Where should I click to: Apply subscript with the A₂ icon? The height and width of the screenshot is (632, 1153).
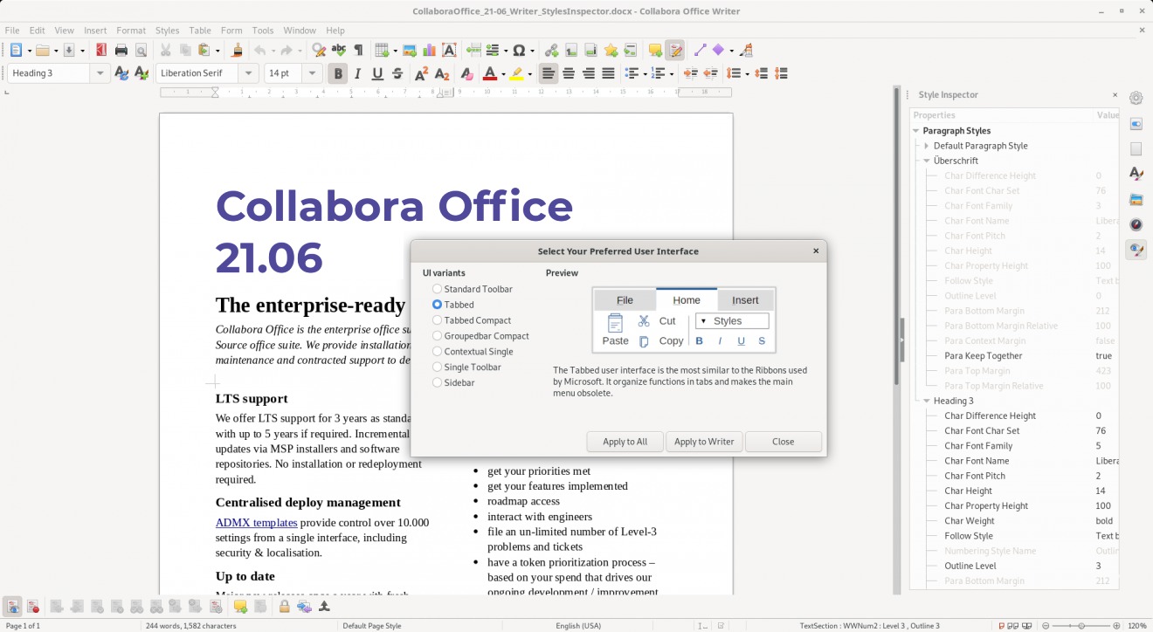pyautogui.click(x=442, y=73)
